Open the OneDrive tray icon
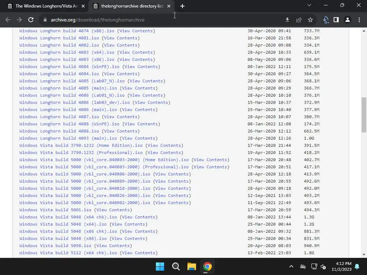Screen dimensions: 367x275 coord(303,266)
